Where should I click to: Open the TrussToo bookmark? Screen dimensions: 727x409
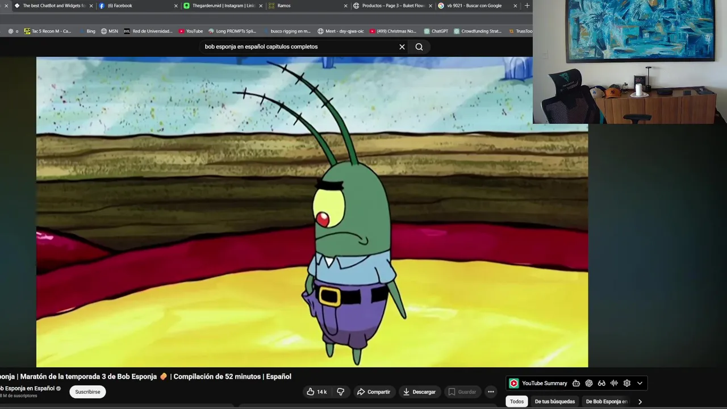pos(520,31)
